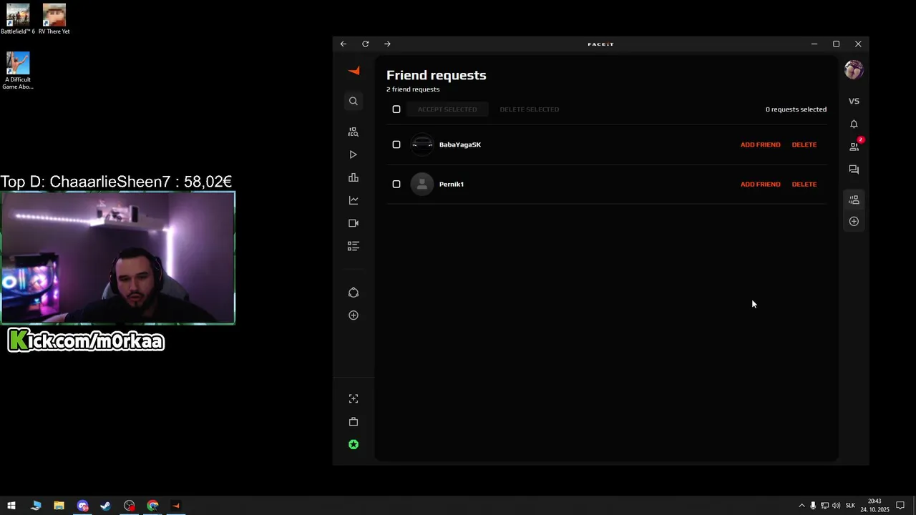The height and width of the screenshot is (515, 916).
Task: Tick the checkbox for BabaYagaSK
Action: [396, 144]
